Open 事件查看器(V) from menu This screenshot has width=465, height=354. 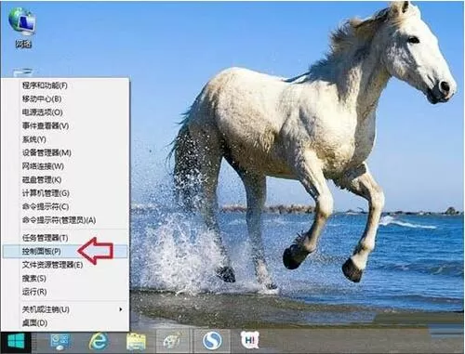[66, 126]
